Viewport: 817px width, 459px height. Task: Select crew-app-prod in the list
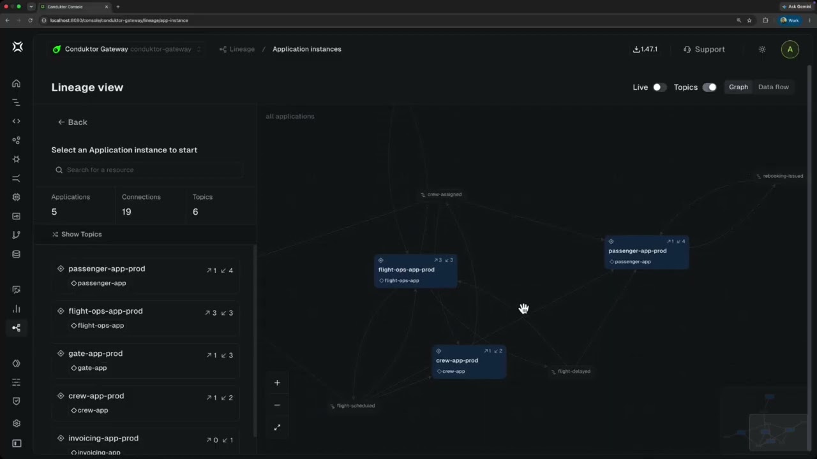[x=147, y=403]
